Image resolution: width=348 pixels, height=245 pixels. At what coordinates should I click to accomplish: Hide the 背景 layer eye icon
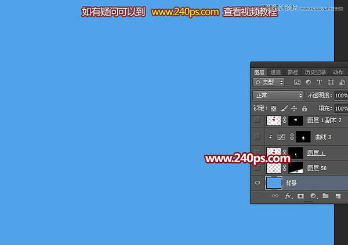coord(258,182)
